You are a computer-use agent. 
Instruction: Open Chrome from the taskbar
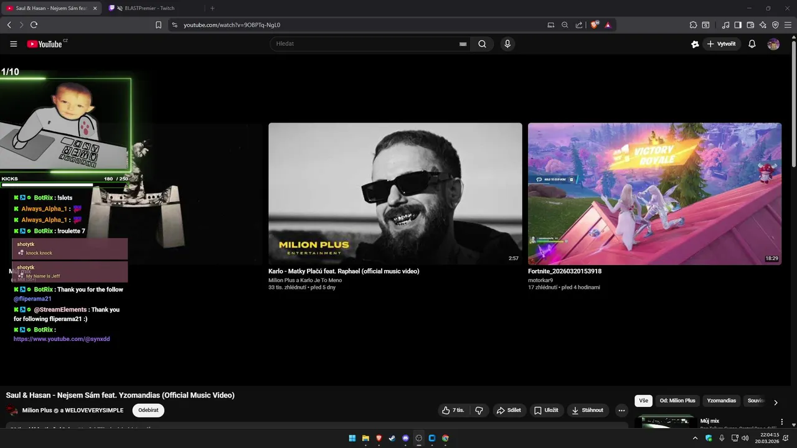tap(445, 438)
